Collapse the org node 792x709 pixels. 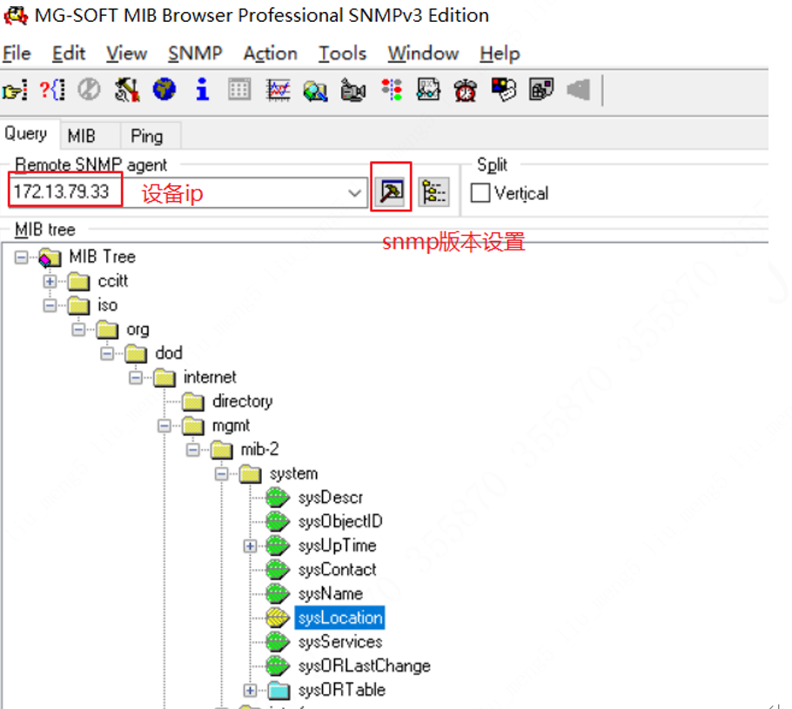[78, 330]
